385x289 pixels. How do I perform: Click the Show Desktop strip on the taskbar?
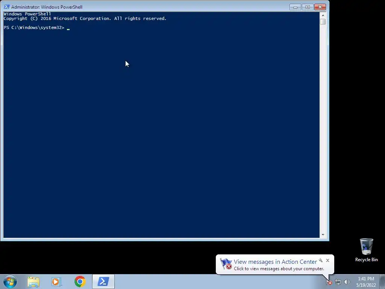(382, 281)
